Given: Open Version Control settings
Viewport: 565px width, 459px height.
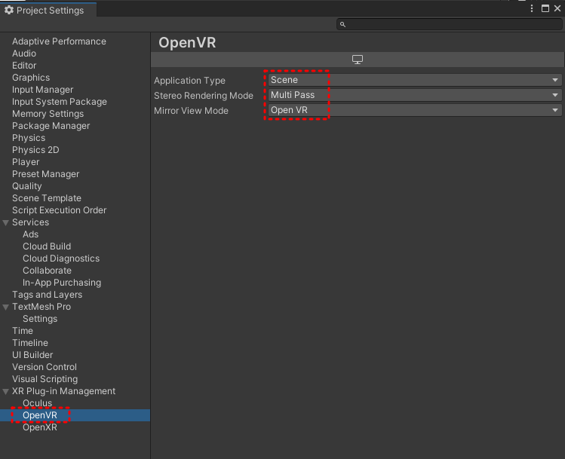Looking at the screenshot, I should [x=45, y=367].
